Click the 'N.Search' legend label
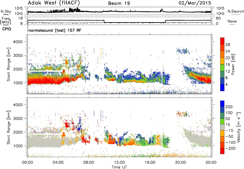The width and height of the screenshot is (244, 169). (x=235, y=11)
